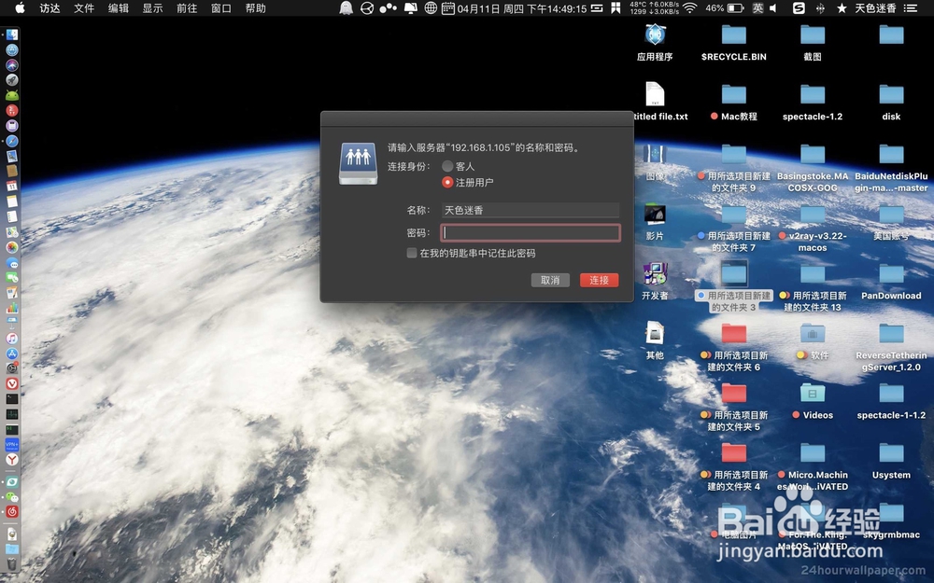The width and height of the screenshot is (934, 583).
Task: Click inside the 密码 password field
Action: [x=530, y=231]
